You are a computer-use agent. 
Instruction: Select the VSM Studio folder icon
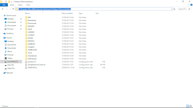tap(26, 59)
